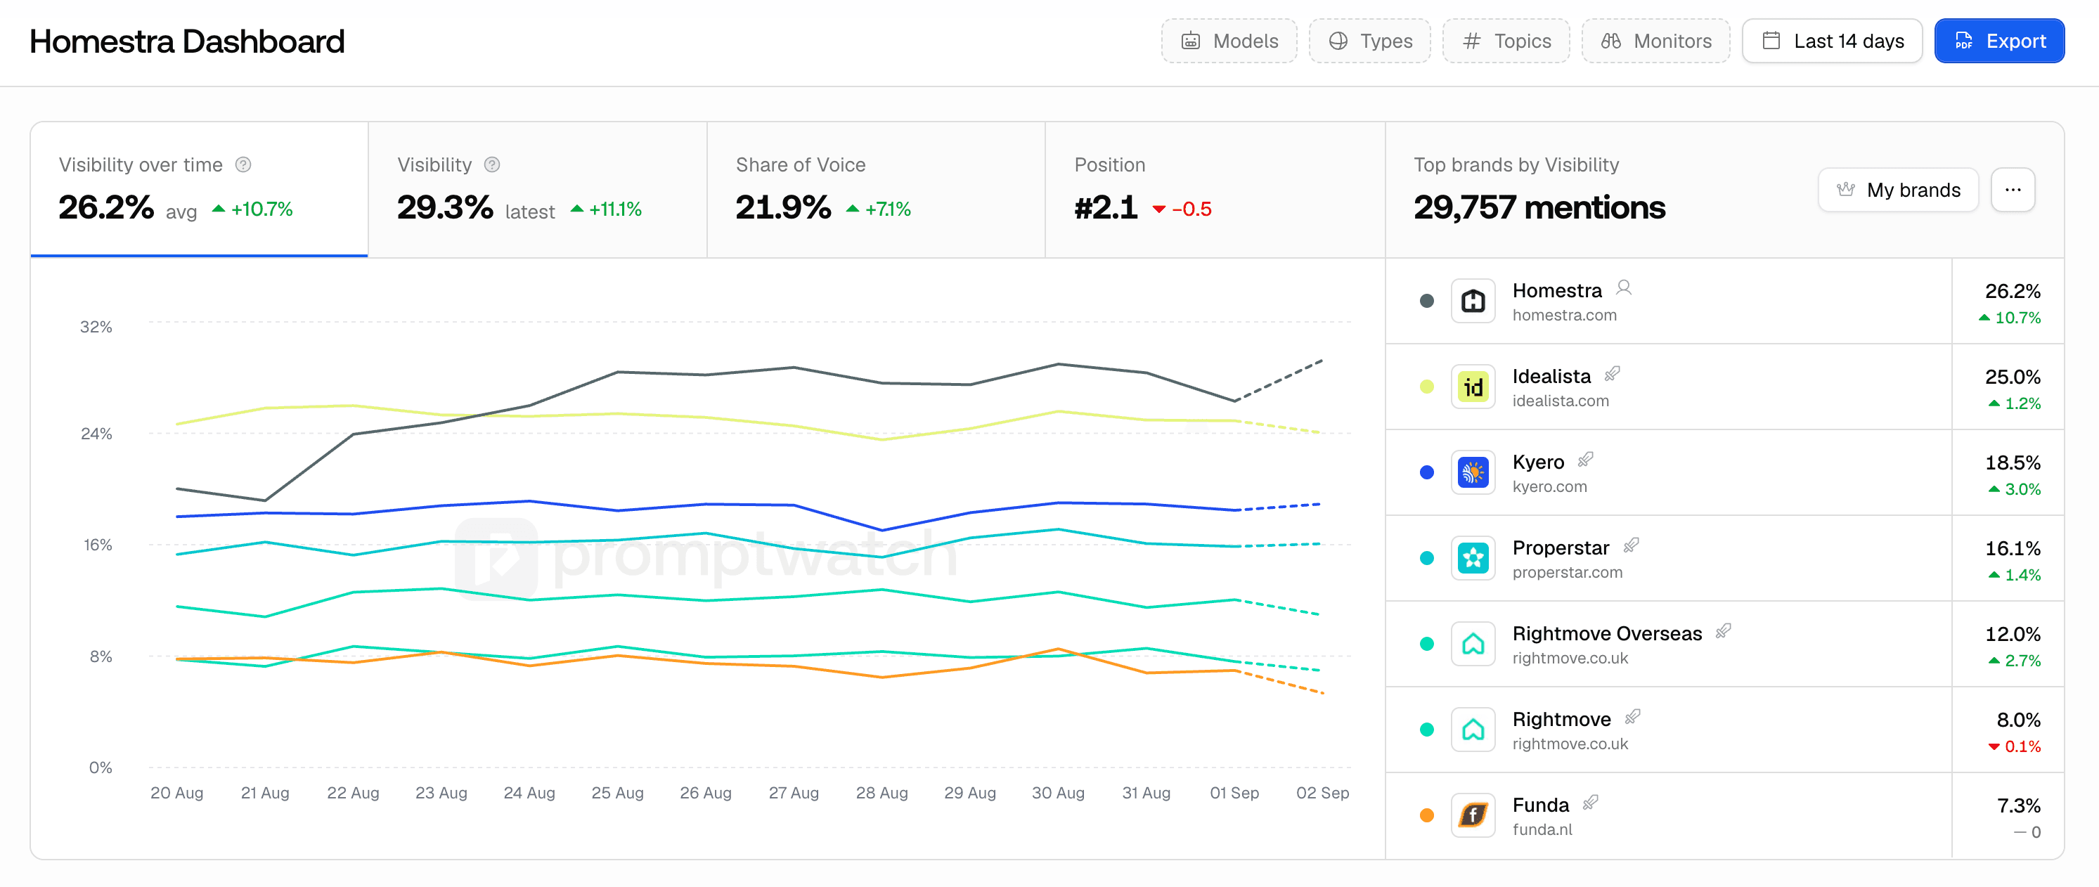Click the rocket icon next to Rightmove Overseas
Viewport: 2099px width, 887px height.
coord(1722,631)
